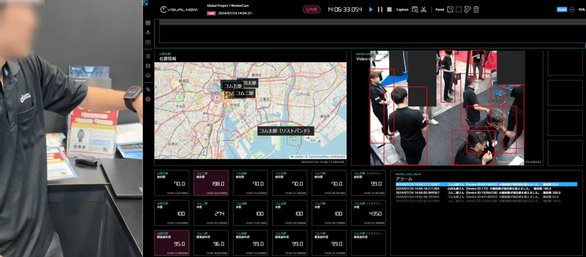Click the worker camera video thumbnail panel
Viewport: 586px width, 257px height.
point(447,107)
